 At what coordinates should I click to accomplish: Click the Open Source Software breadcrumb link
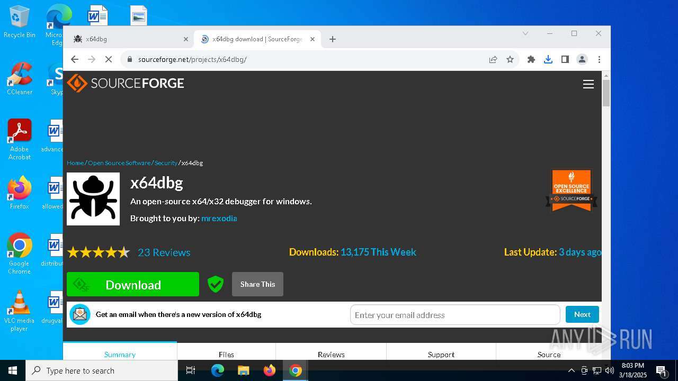point(119,163)
